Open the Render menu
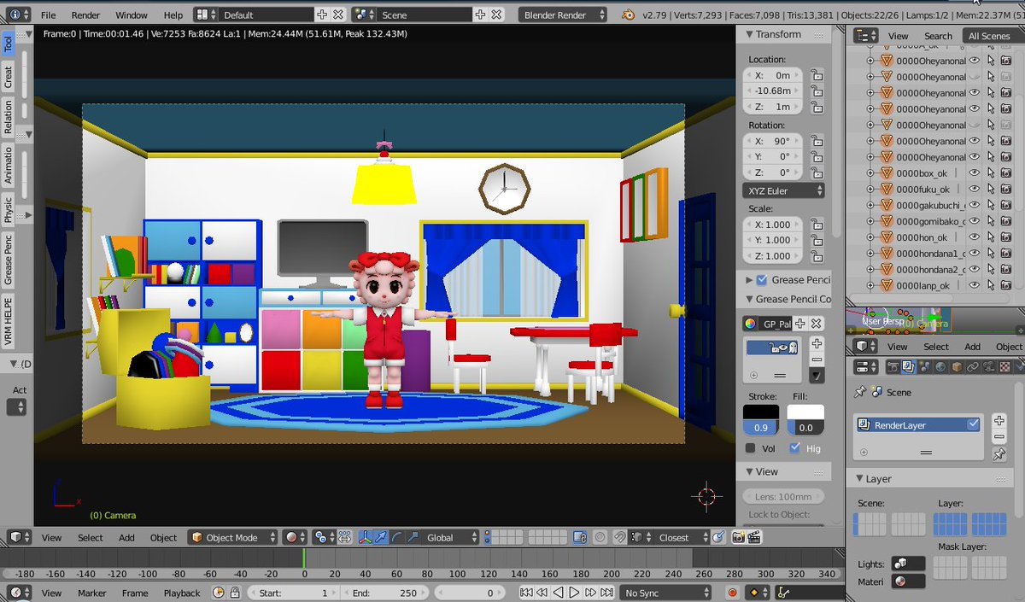Image resolution: width=1025 pixels, height=602 pixels. click(x=85, y=15)
